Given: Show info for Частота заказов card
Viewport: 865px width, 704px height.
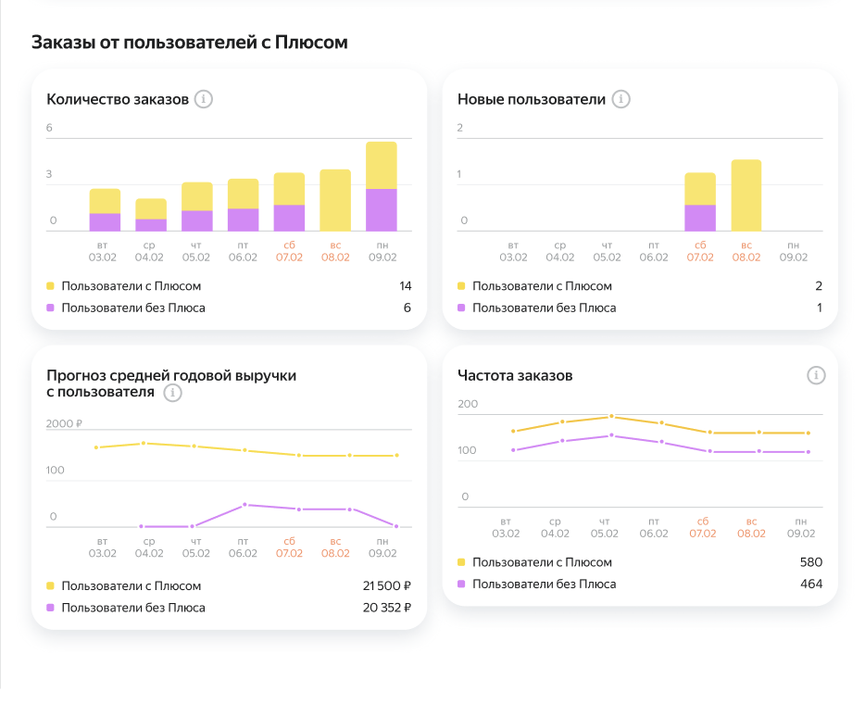Looking at the screenshot, I should point(815,375).
